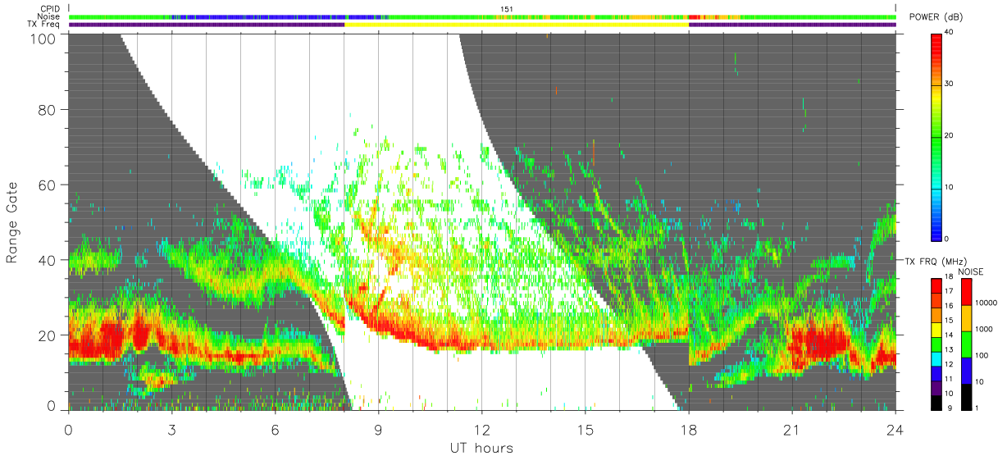The image size is (1007, 465).
Task: Pick the green 13–14 MHz TX FRQ swatch
Action: point(936,344)
